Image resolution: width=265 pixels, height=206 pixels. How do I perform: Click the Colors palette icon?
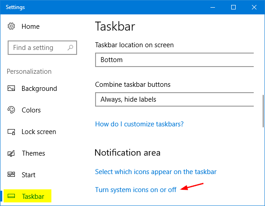click(x=11, y=110)
